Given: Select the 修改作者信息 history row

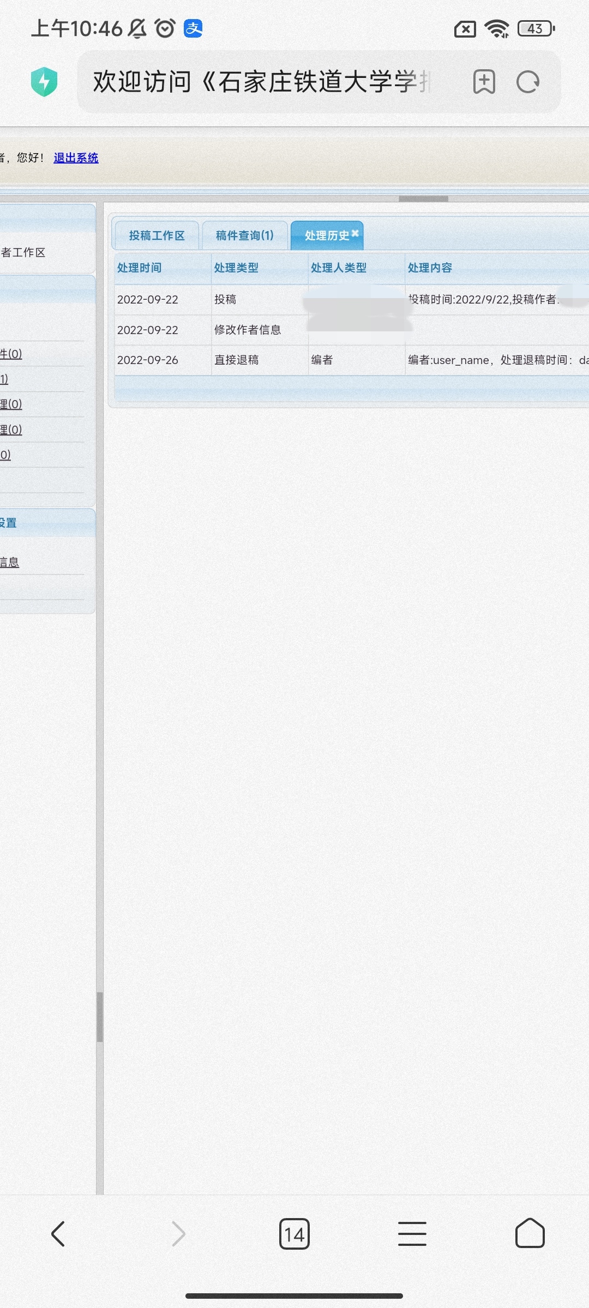Looking at the screenshot, I should click(247, 330).
